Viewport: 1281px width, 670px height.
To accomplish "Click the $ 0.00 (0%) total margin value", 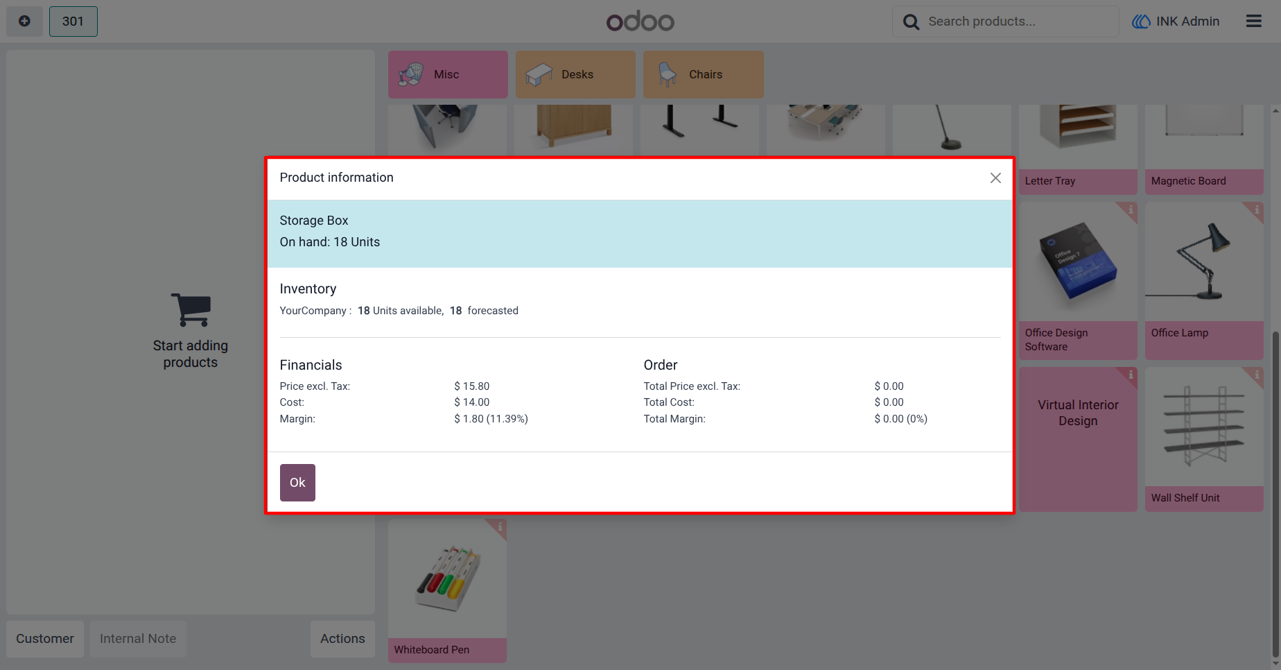I will [901, 419].
